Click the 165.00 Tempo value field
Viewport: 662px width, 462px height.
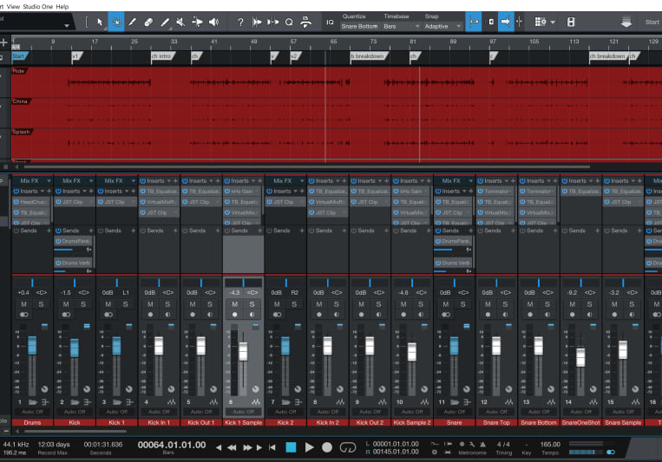point(550,445)
